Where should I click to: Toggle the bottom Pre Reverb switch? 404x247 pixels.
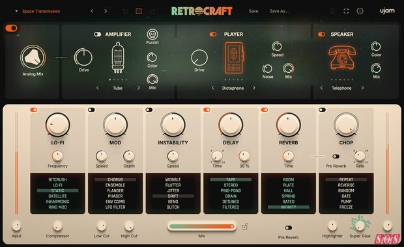[x=288, y=227]
